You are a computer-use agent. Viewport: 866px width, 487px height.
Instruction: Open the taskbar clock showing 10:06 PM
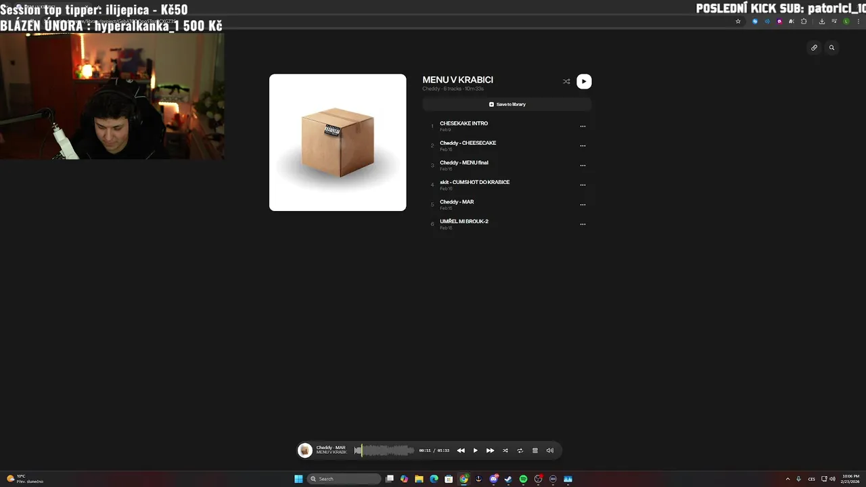pyautogui.click(x=850, y=479)
